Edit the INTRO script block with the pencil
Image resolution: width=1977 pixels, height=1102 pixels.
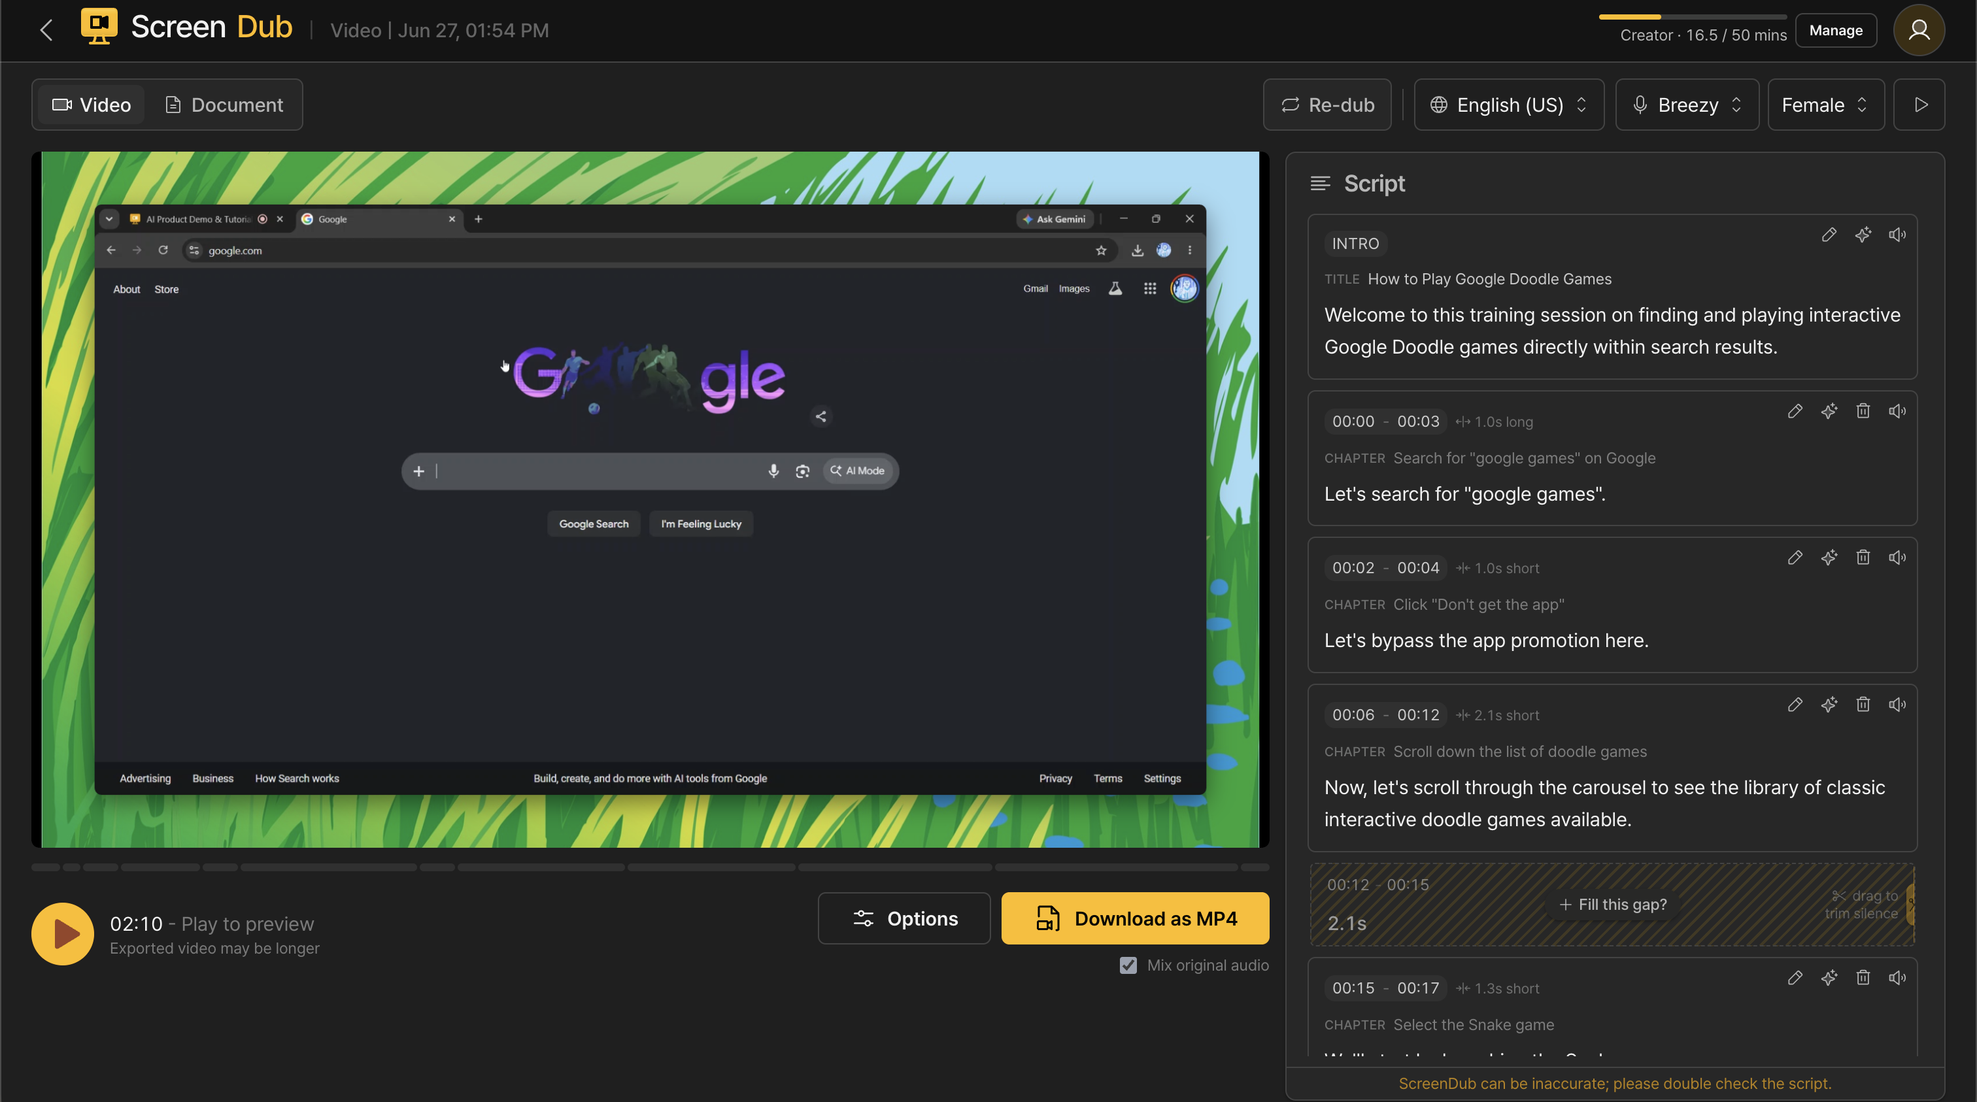[x=1829, y=235]
